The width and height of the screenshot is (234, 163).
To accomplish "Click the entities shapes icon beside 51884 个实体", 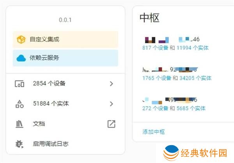I will click(19, 104).
